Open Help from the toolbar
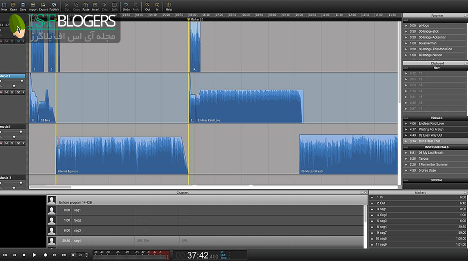The image size is (468, 261). 168,5
